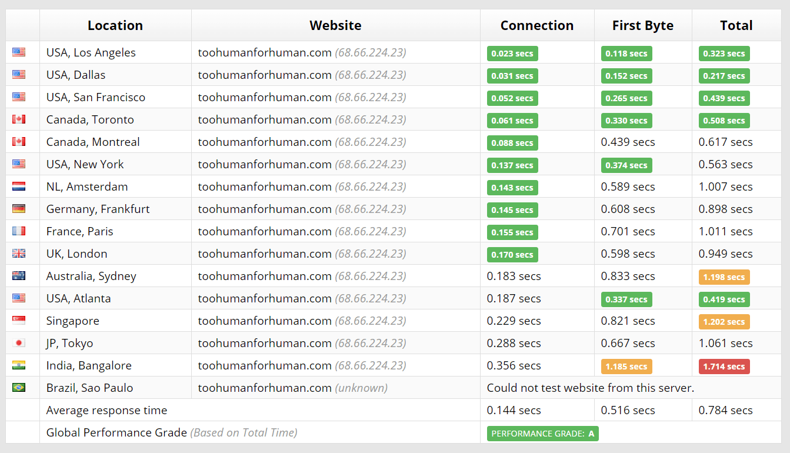790x453 pixels.
Task: Click the 0.288 secs Tokyo connection value
Action: 514,343
